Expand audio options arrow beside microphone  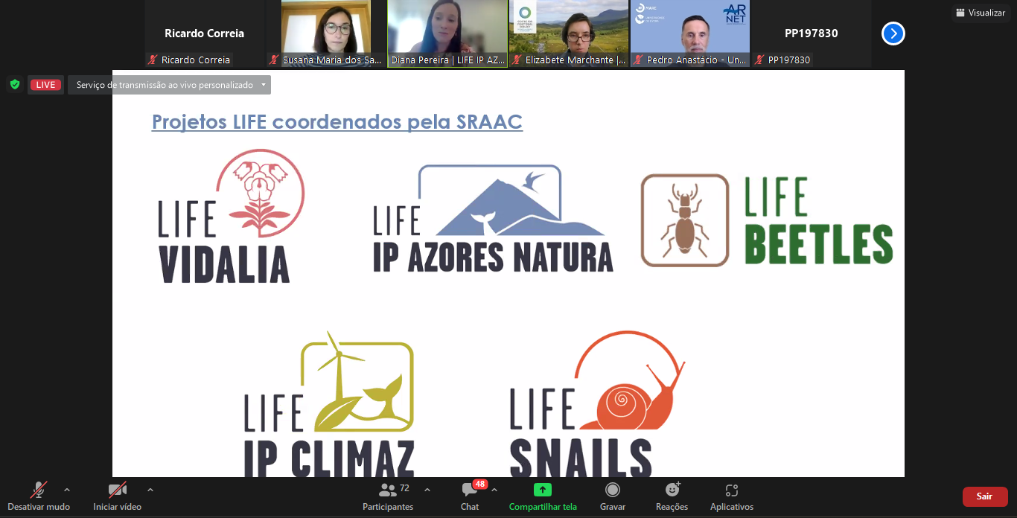coord(67,490)
